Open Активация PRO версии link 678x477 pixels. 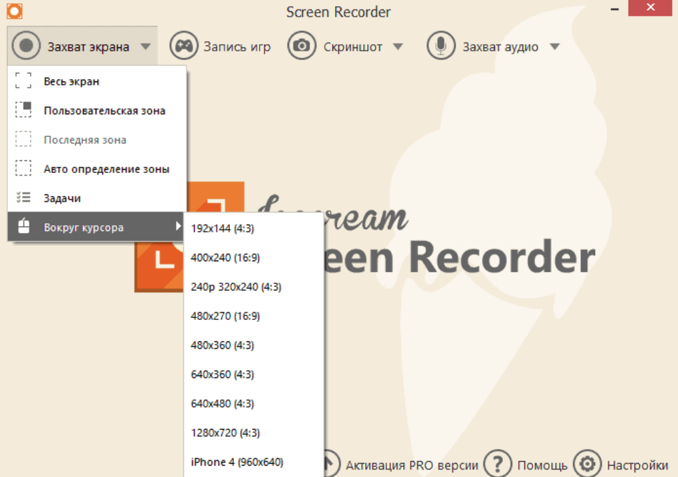click(412, 466)
